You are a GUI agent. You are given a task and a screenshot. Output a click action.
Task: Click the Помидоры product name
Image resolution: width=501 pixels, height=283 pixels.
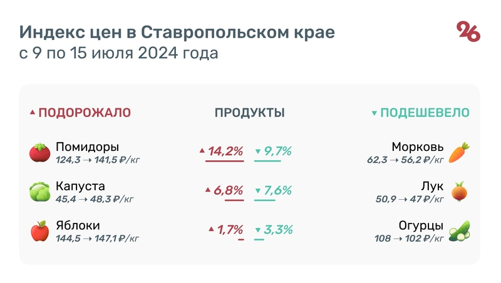(x=87, y=148)
